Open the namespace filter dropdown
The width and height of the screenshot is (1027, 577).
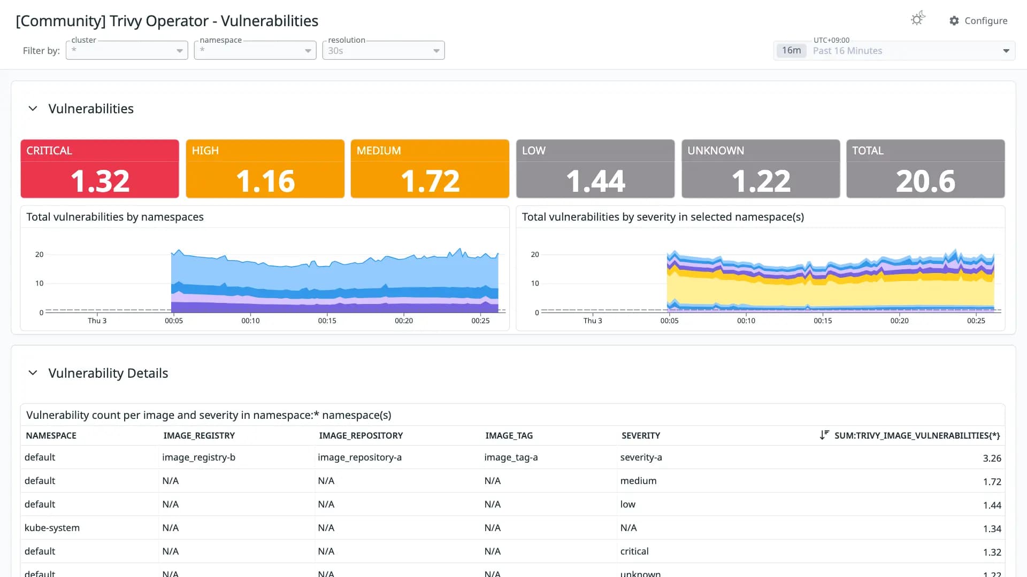point(255,50)
